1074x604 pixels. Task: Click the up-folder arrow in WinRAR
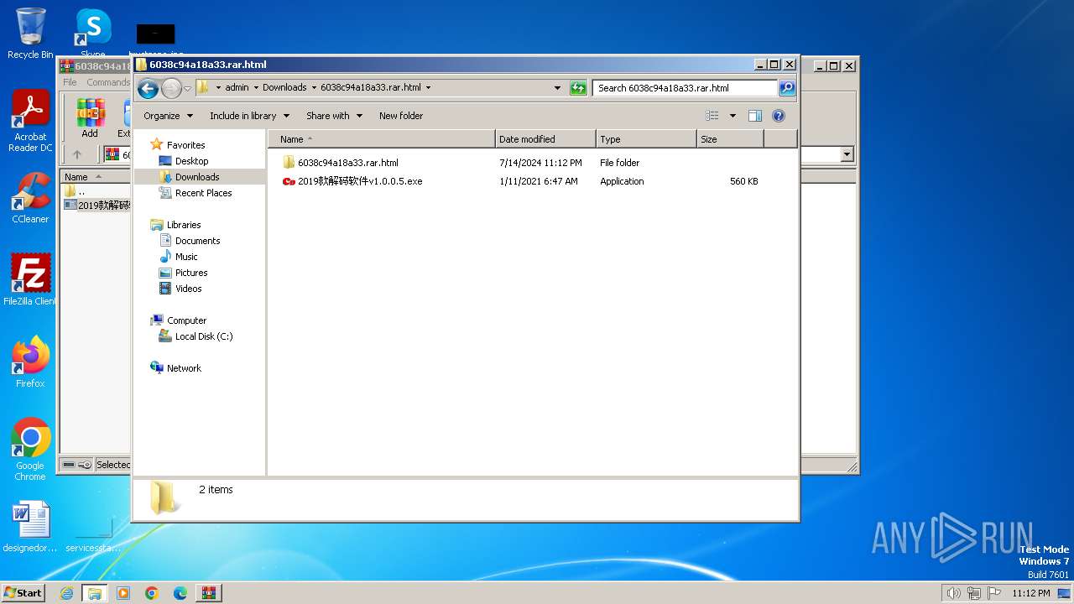tap(77, 154)
